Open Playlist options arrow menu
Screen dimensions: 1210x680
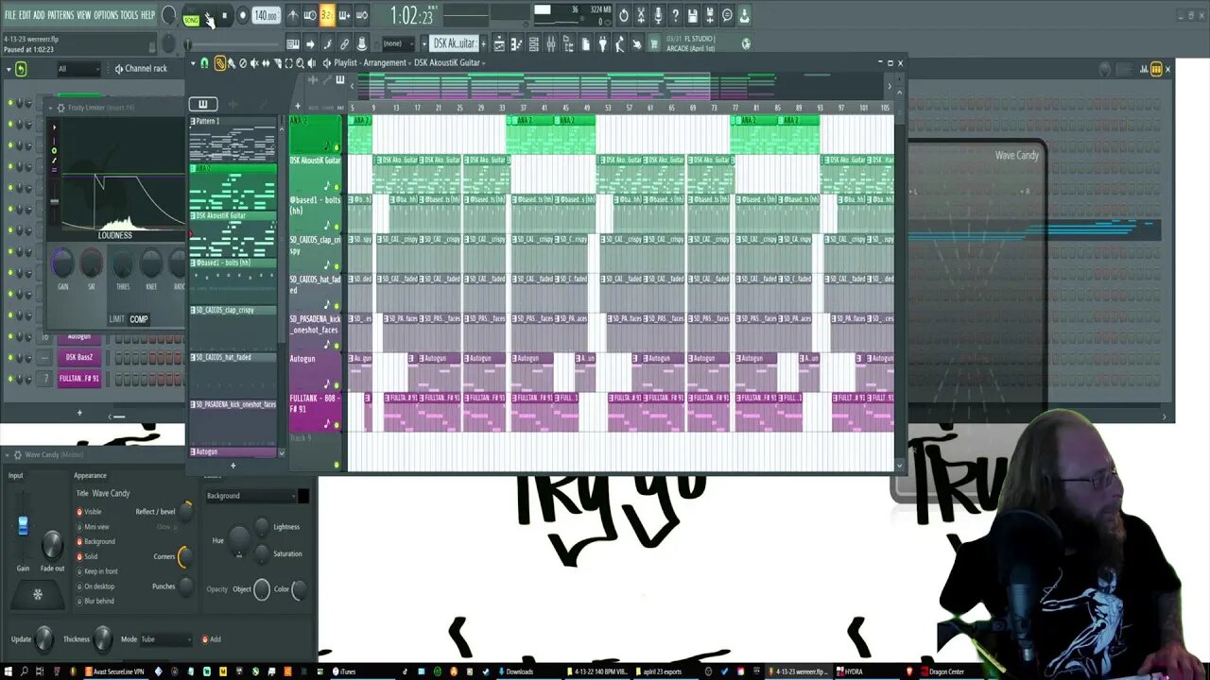click(193, 63)
